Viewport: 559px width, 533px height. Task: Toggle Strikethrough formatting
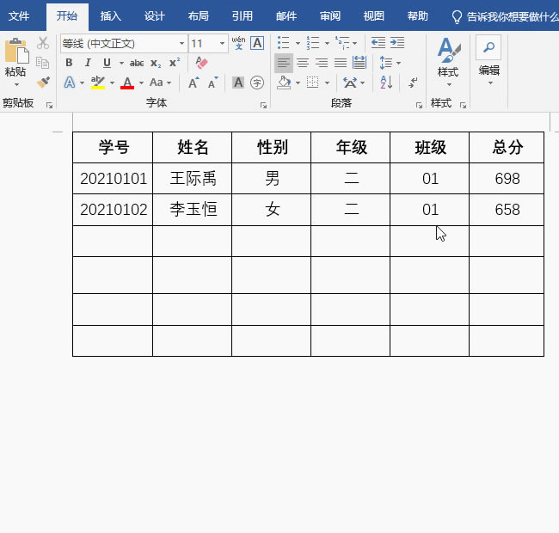(x=136, y=63)
